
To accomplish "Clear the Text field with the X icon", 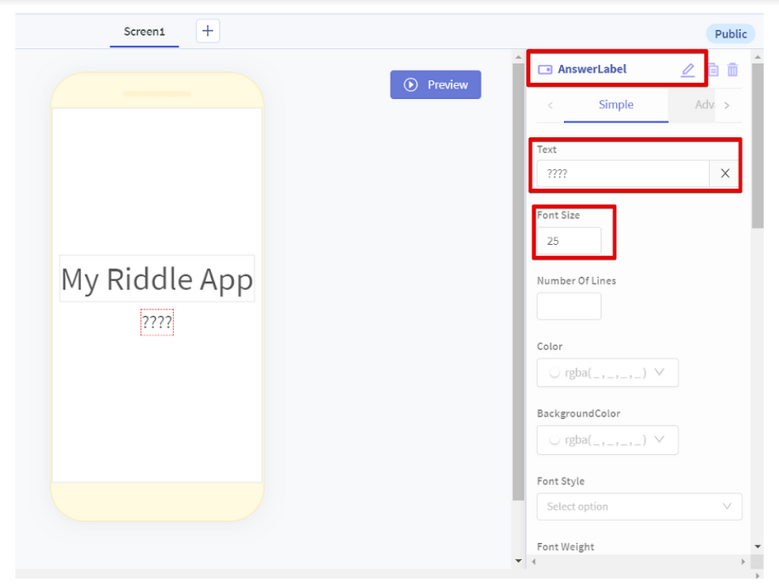I will tap(725, 173).
